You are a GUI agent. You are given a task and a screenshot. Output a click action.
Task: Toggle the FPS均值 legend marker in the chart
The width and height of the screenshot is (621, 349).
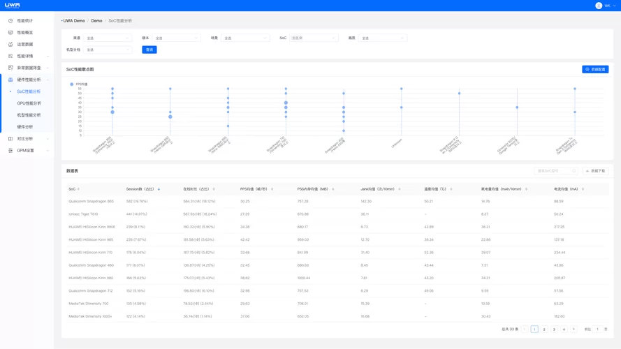[x=72, y=84]
